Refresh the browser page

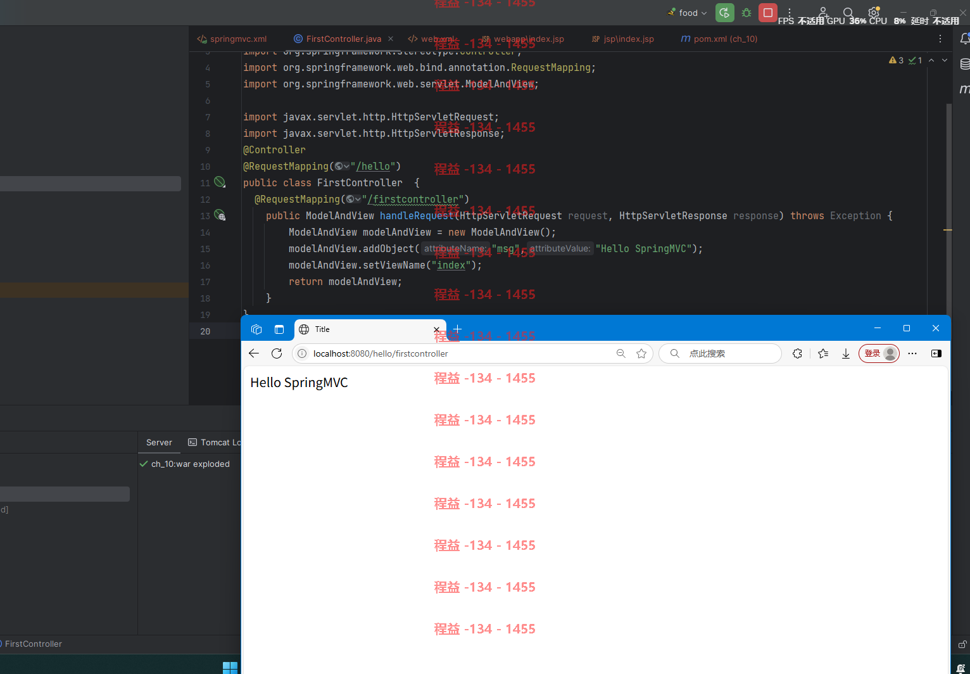point(277,353)
